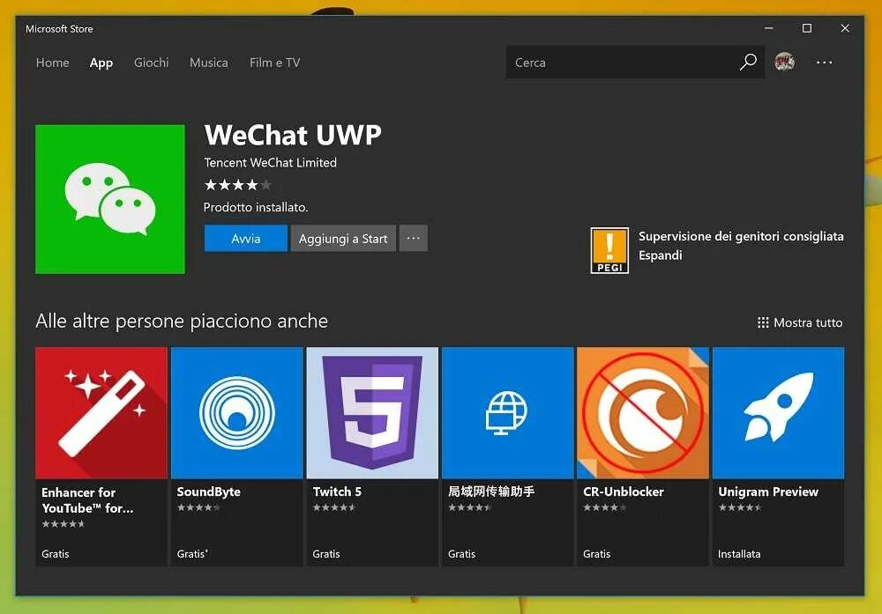Click the PEGI parental guidance badge
Screen dimensions: 882x614
pos(609,250)
